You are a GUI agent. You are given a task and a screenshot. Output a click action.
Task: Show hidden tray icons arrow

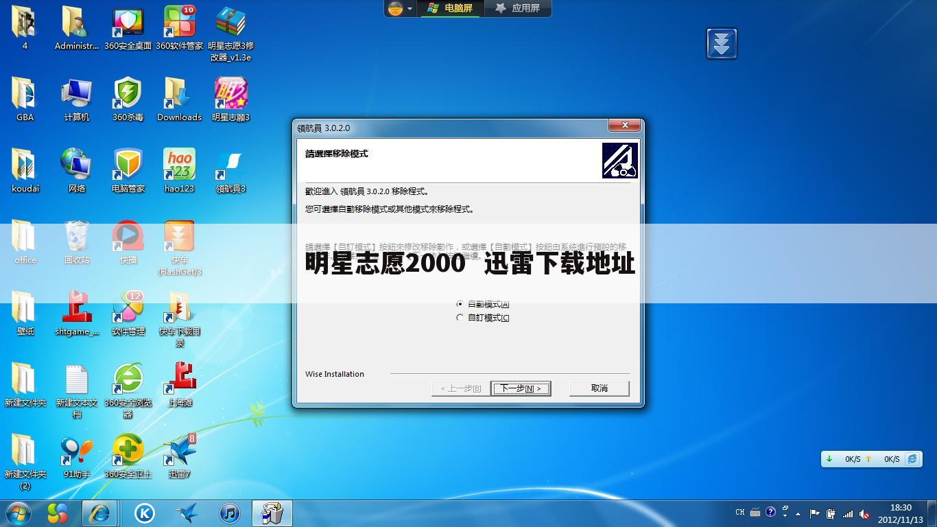pos(798,513)
